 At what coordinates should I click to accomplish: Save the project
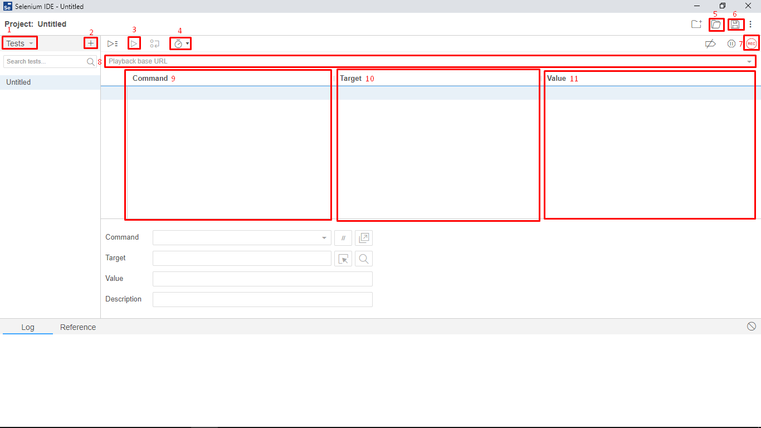point(735,24)
